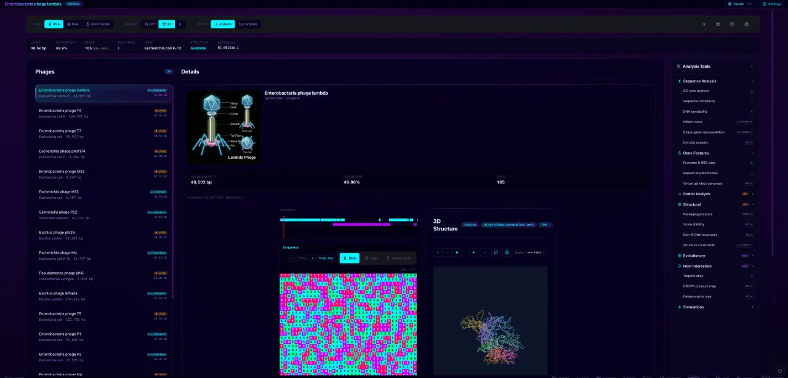Collapse the Sequence Analysis section
This screenshot has height=378, width=788.
[x=715, y=81]
